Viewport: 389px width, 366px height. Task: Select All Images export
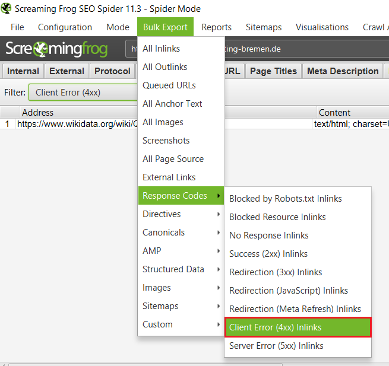(x=181, y=122)
